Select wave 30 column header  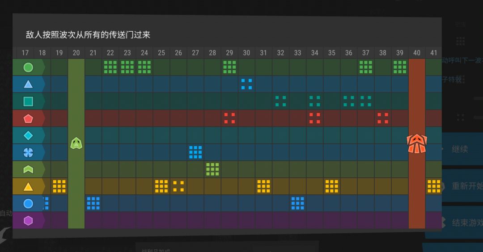[x=246, y=53]
